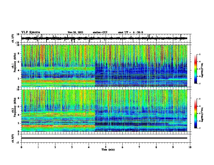Screen dimensions: 214x165
Task: Click the "8" kHz tick of ch.2 spectrogram
Action: (x=19, y=98)
